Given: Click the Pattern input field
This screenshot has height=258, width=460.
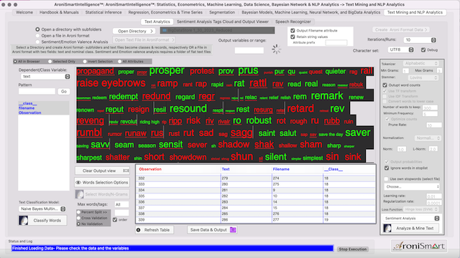Looking at the screenshot, I should coord(37,91).
